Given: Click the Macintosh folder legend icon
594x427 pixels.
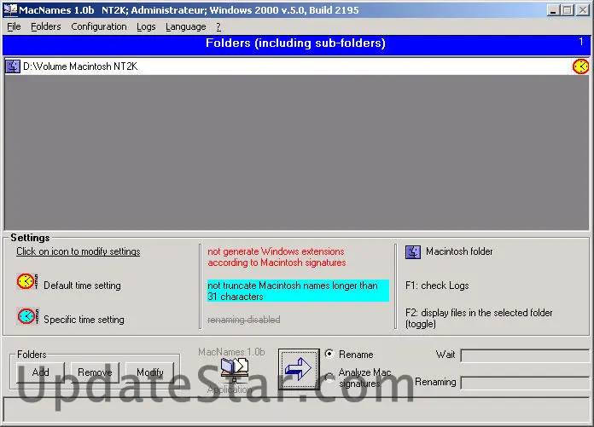Looking at the screenshot, I should pyautogui.click(x=413, y=252).
